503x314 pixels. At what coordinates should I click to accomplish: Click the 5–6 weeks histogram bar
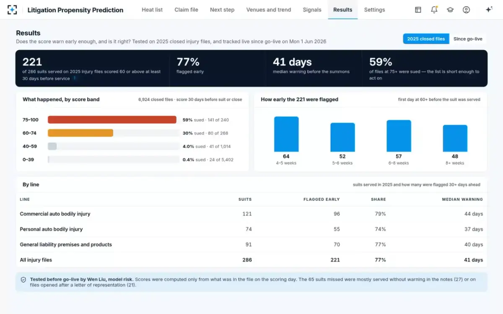tap(342, 137)
